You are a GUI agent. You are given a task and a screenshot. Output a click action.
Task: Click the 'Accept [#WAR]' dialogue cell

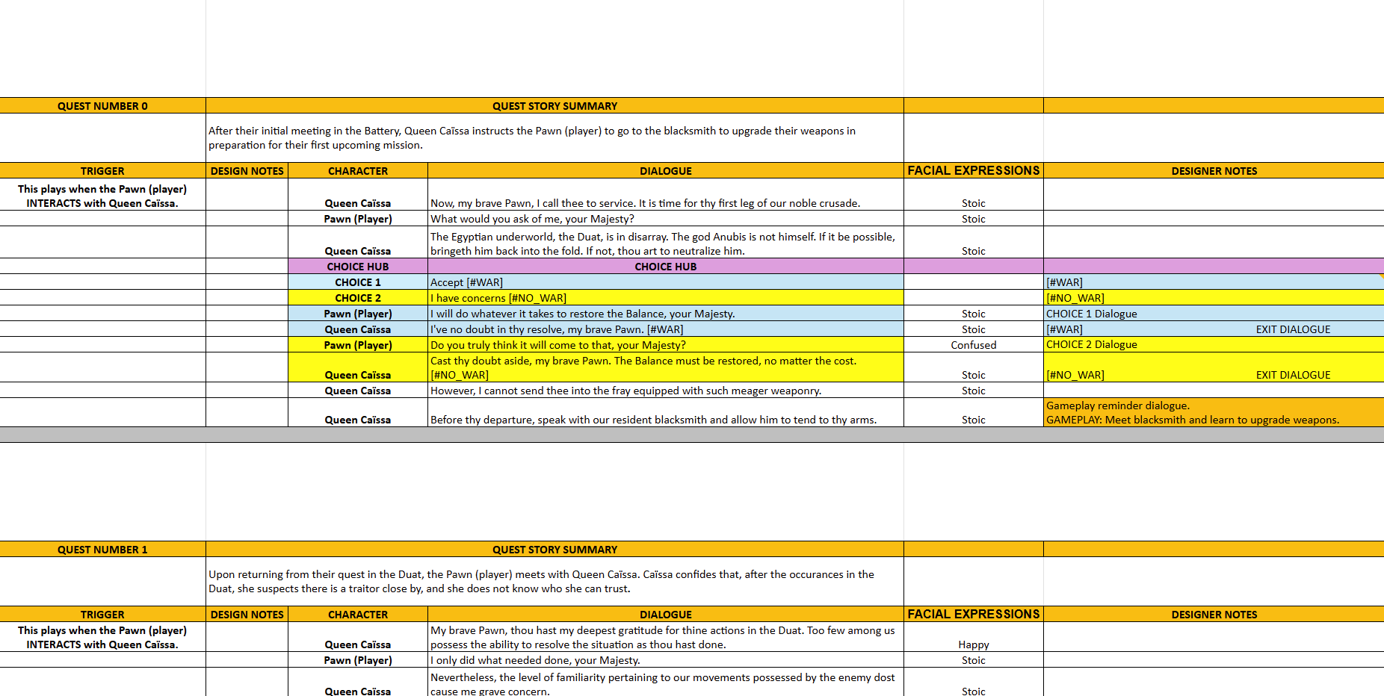coord(665,282)
